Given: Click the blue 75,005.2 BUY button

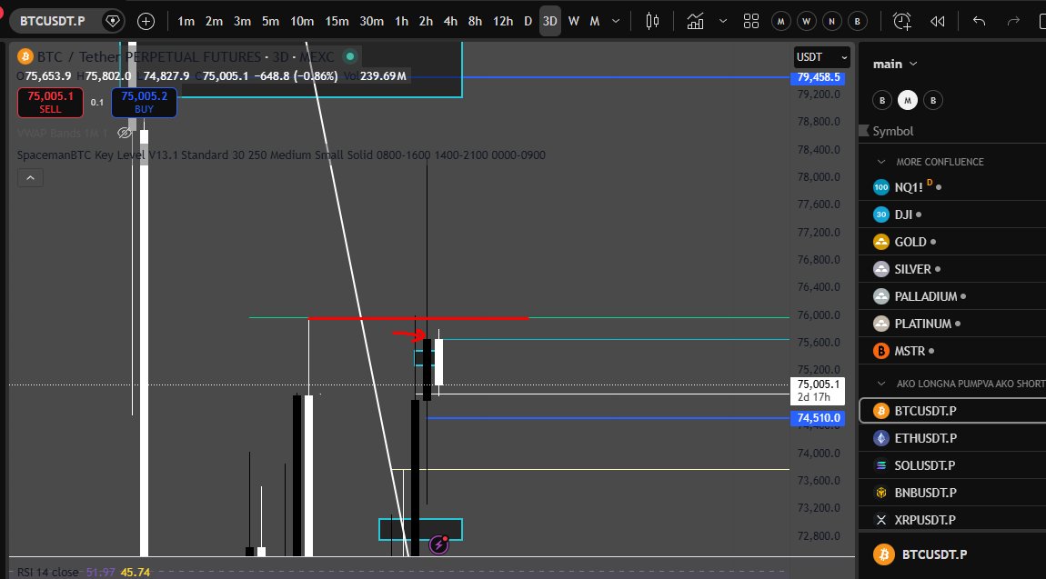Looking at the screenshot, I should coord(144,103).
